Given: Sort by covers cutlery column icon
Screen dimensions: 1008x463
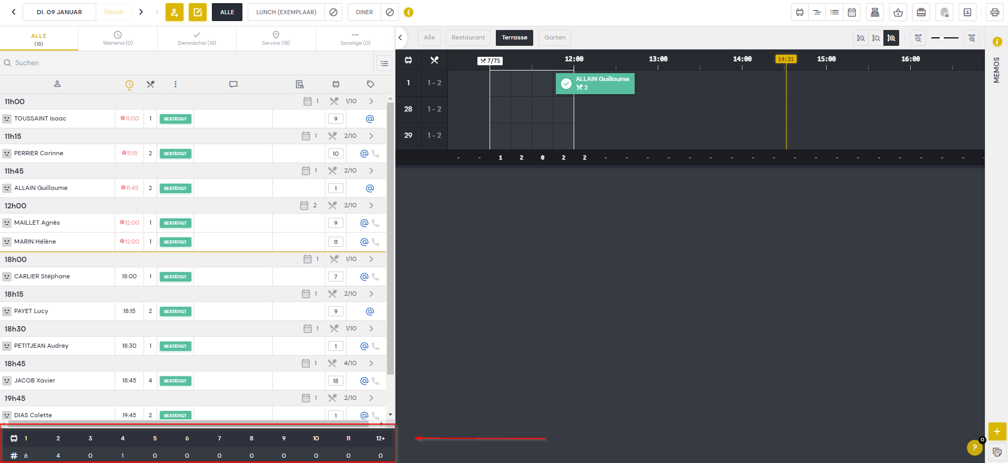Looking at the screenshot, I should pos(150,84).
